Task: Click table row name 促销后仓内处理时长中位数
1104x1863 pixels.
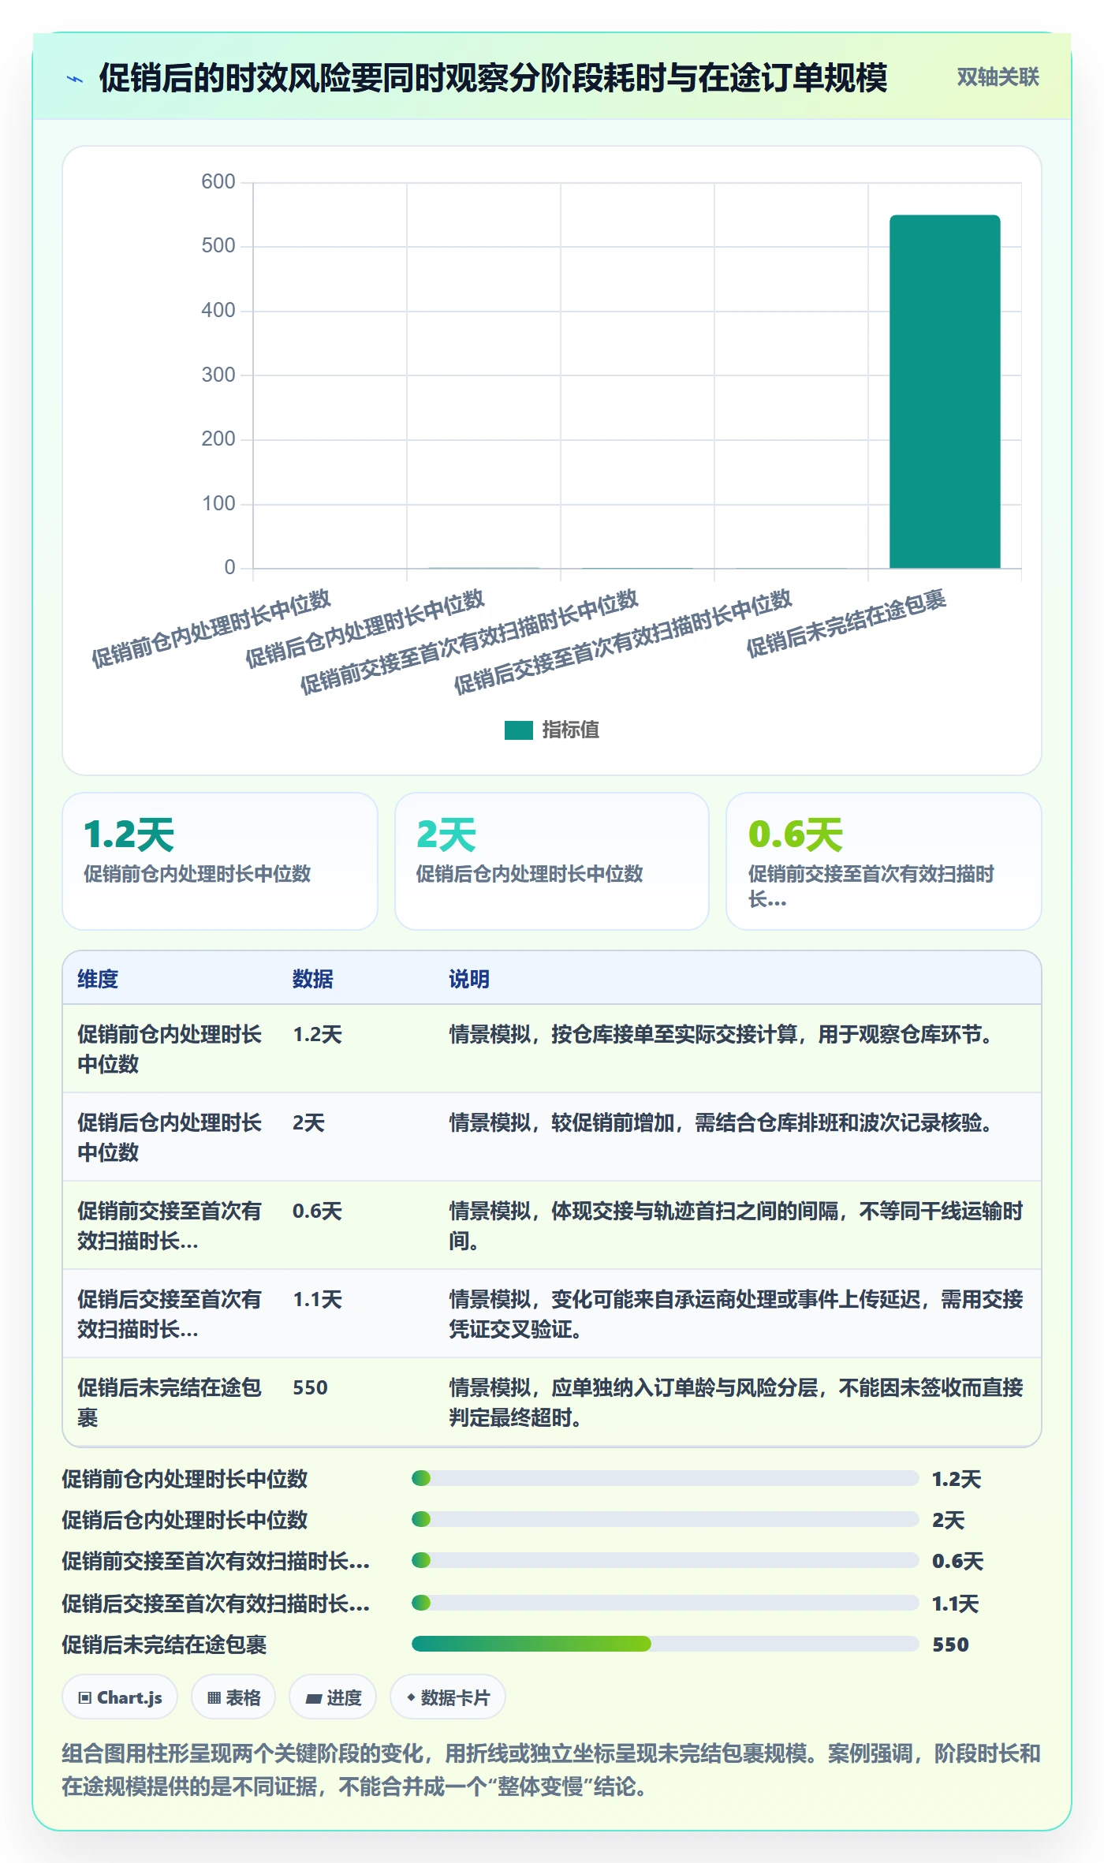Action: coord(170,1137)
